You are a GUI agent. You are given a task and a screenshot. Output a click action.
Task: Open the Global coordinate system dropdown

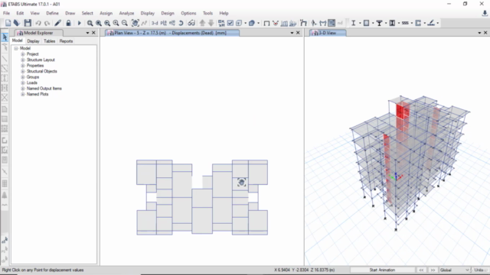454,270
